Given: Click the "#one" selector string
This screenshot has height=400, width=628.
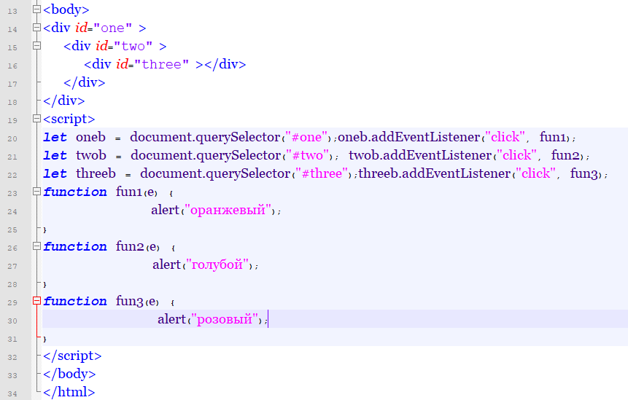Looking at the screenshot, I should coord(309,138).
